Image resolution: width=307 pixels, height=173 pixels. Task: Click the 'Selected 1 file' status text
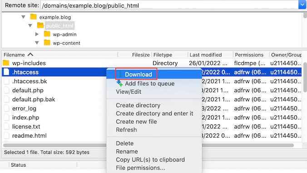point(47,152)
